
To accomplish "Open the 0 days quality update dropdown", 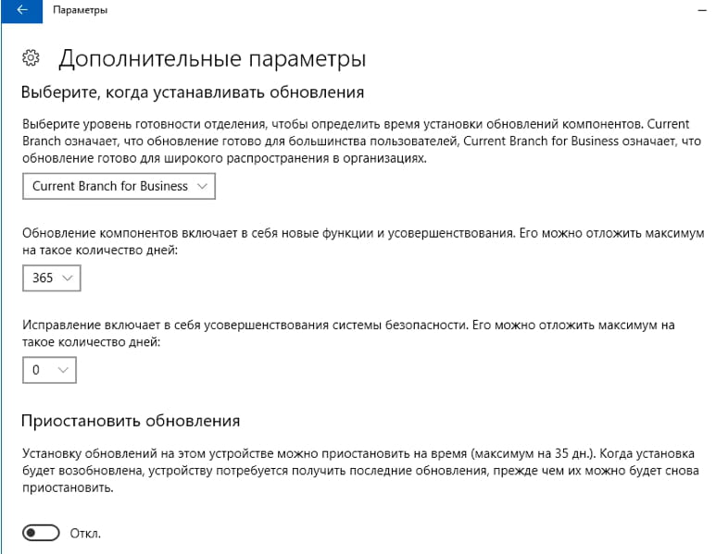I will [x=49, y=370].
